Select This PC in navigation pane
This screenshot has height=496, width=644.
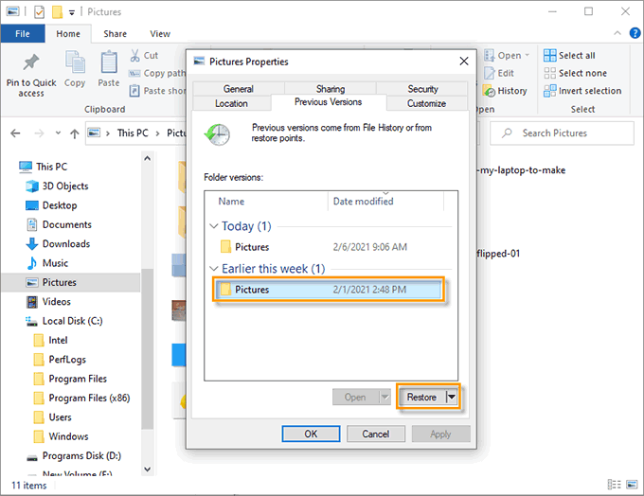click(x=44, y=167)
